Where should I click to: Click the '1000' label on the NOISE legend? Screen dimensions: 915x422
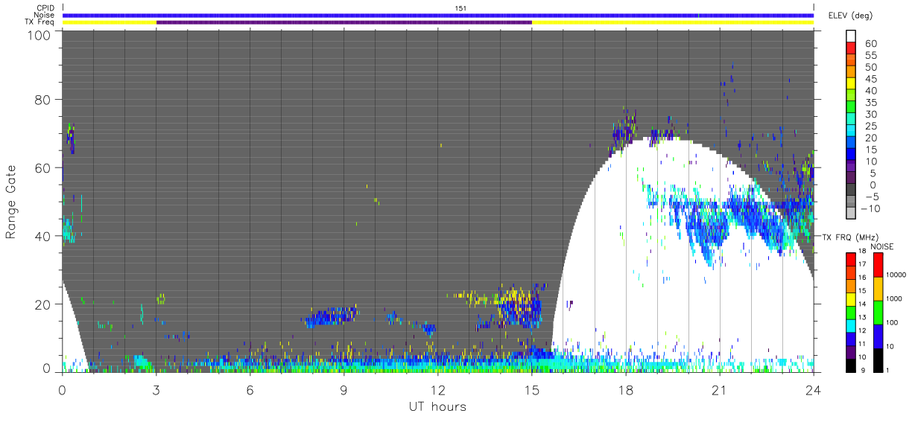click(894, 298)
